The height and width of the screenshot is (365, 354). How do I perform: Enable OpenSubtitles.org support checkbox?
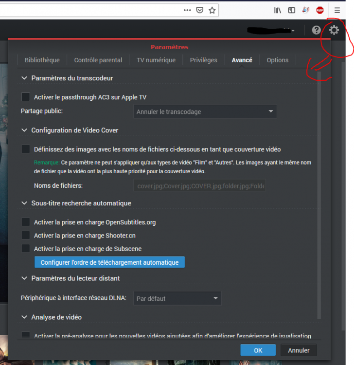[x=26, y=222]
